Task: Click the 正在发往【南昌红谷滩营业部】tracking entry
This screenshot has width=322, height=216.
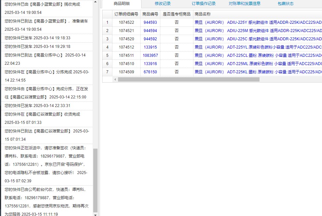Action: [47, 93]
